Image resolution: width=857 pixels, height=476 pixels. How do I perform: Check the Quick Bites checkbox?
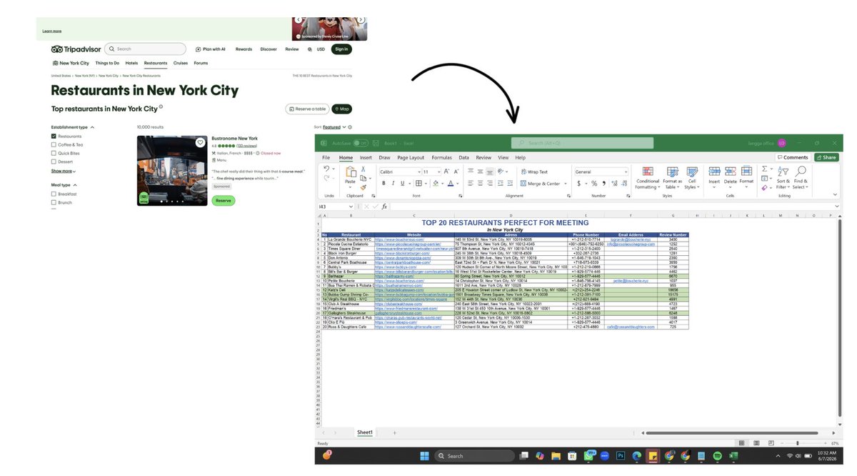click(54, 153)
